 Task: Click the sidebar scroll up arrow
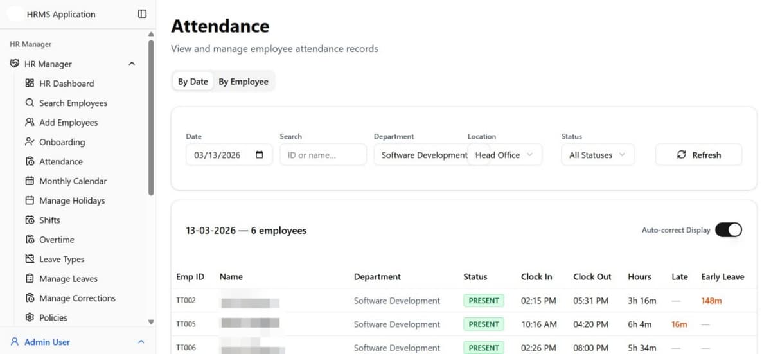[151, 34]
